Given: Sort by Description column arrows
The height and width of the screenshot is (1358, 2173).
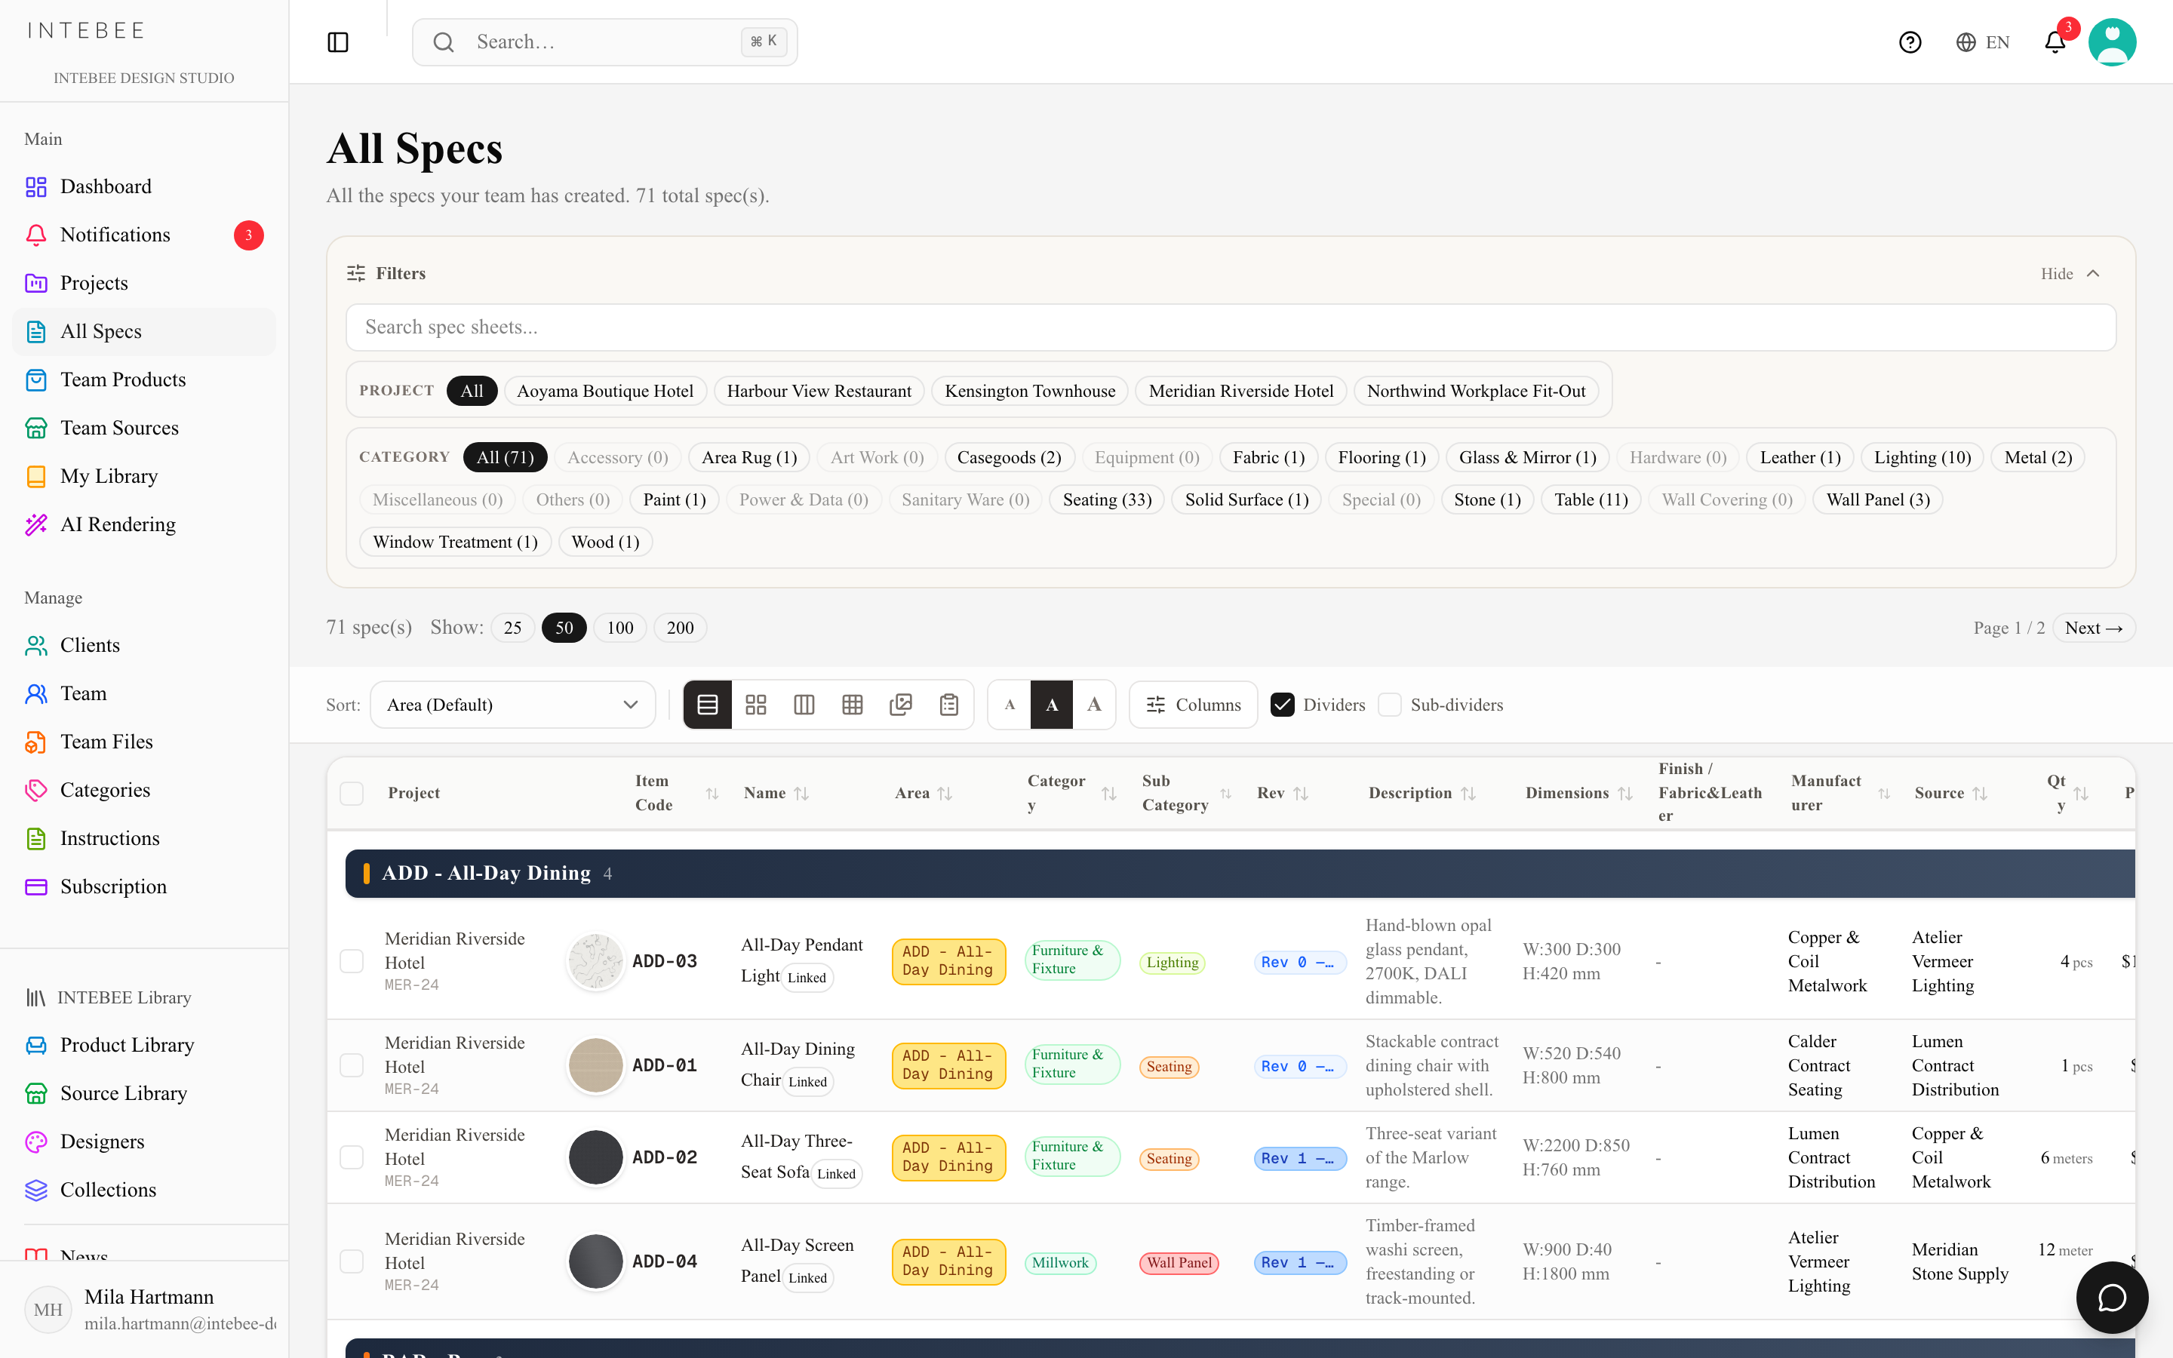Looking at the screenshot, I should (x=1468, y=793).
